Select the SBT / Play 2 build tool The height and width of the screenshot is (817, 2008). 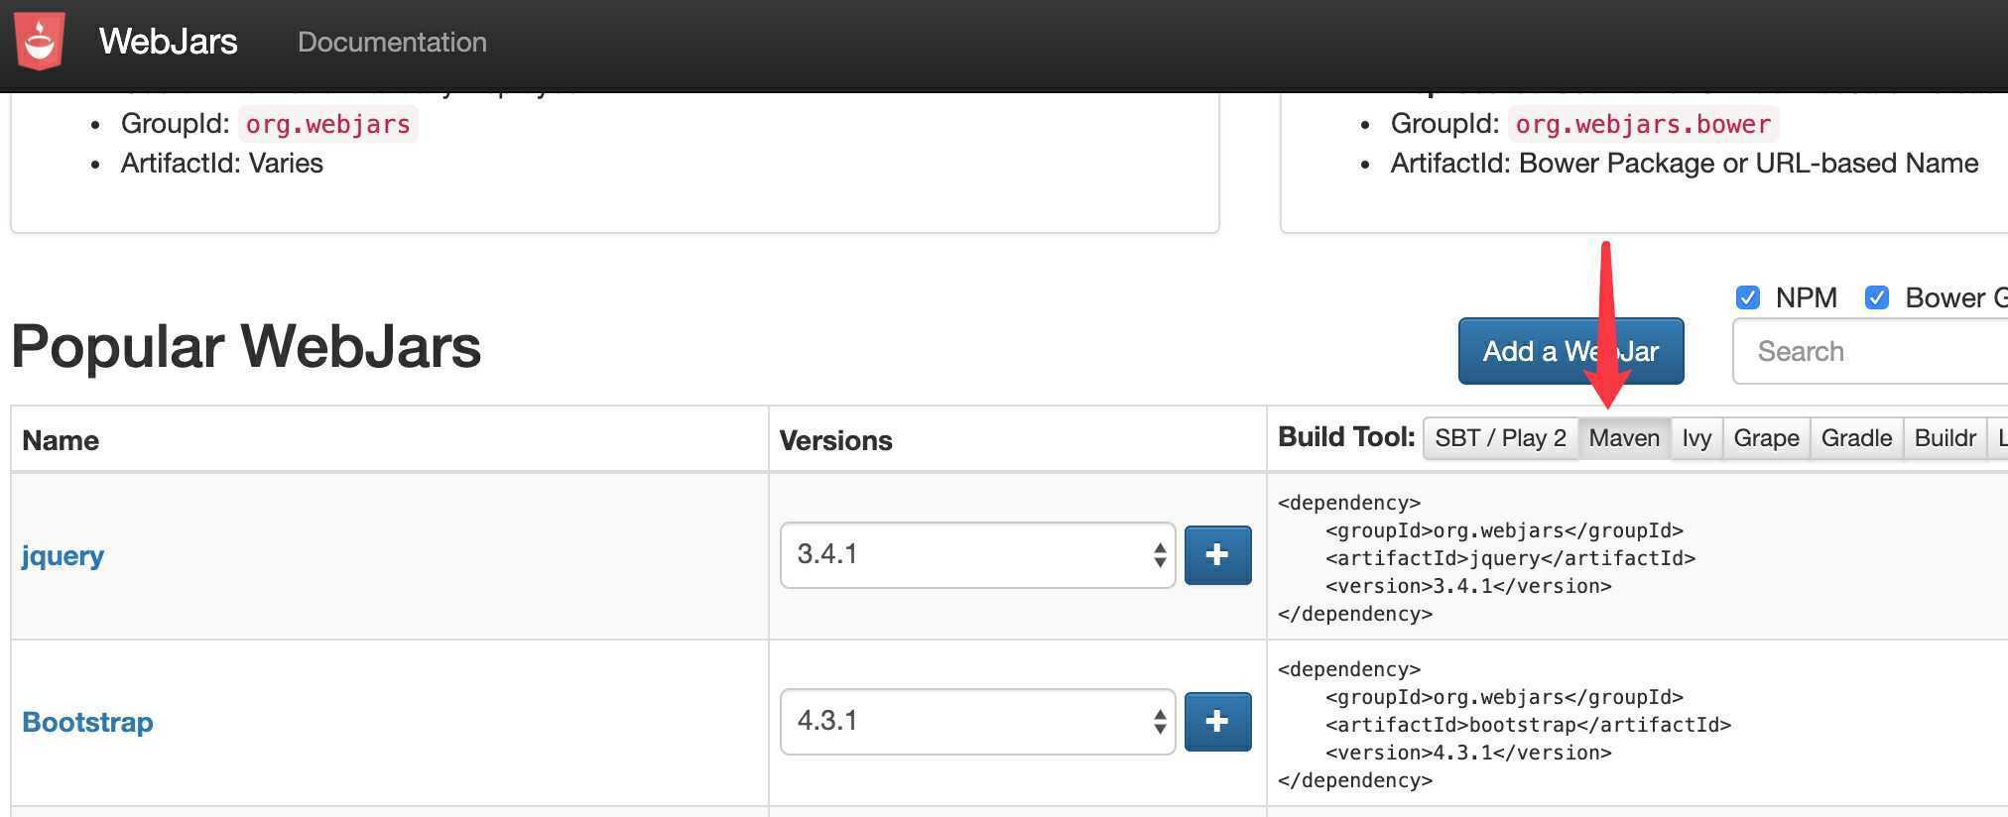1500,438
